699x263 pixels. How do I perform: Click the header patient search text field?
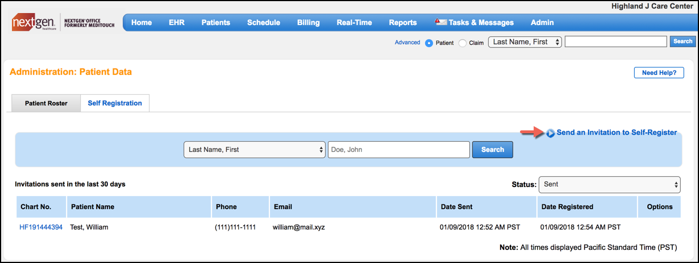616,41
